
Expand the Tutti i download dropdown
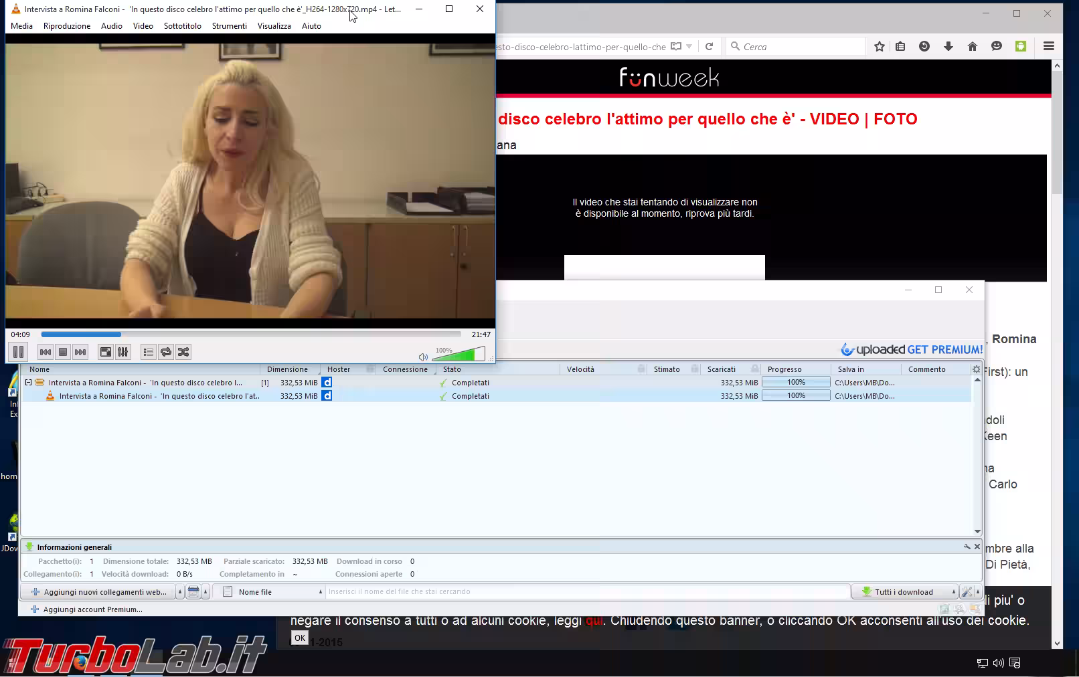pos(953,592)
